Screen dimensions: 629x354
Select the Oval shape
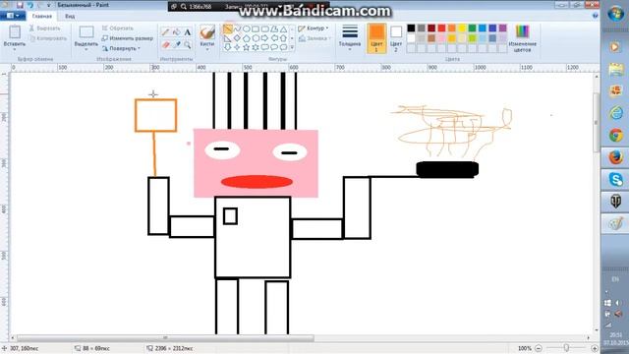point(247,29)
